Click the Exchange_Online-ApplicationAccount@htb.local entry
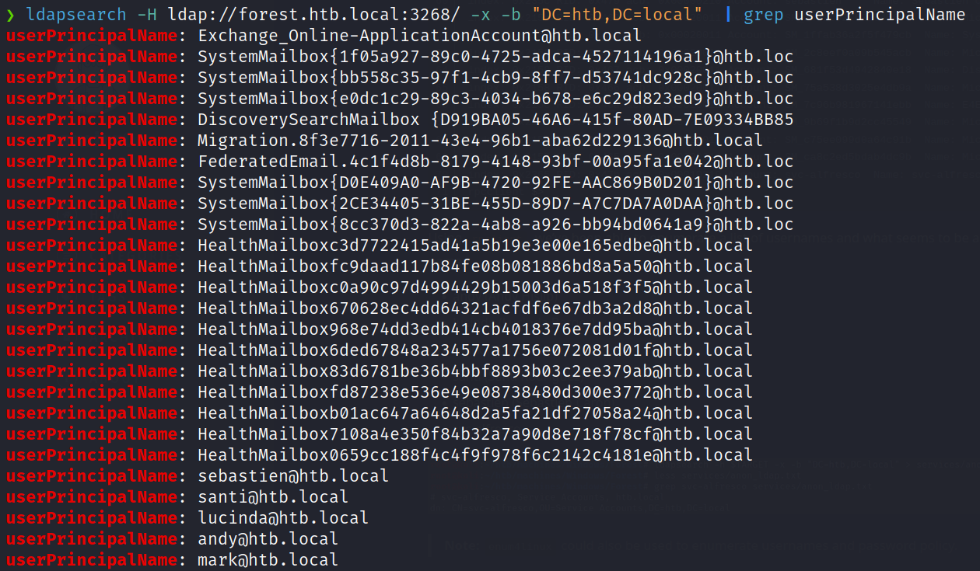The image size is (980, 571). pos(420,36)
